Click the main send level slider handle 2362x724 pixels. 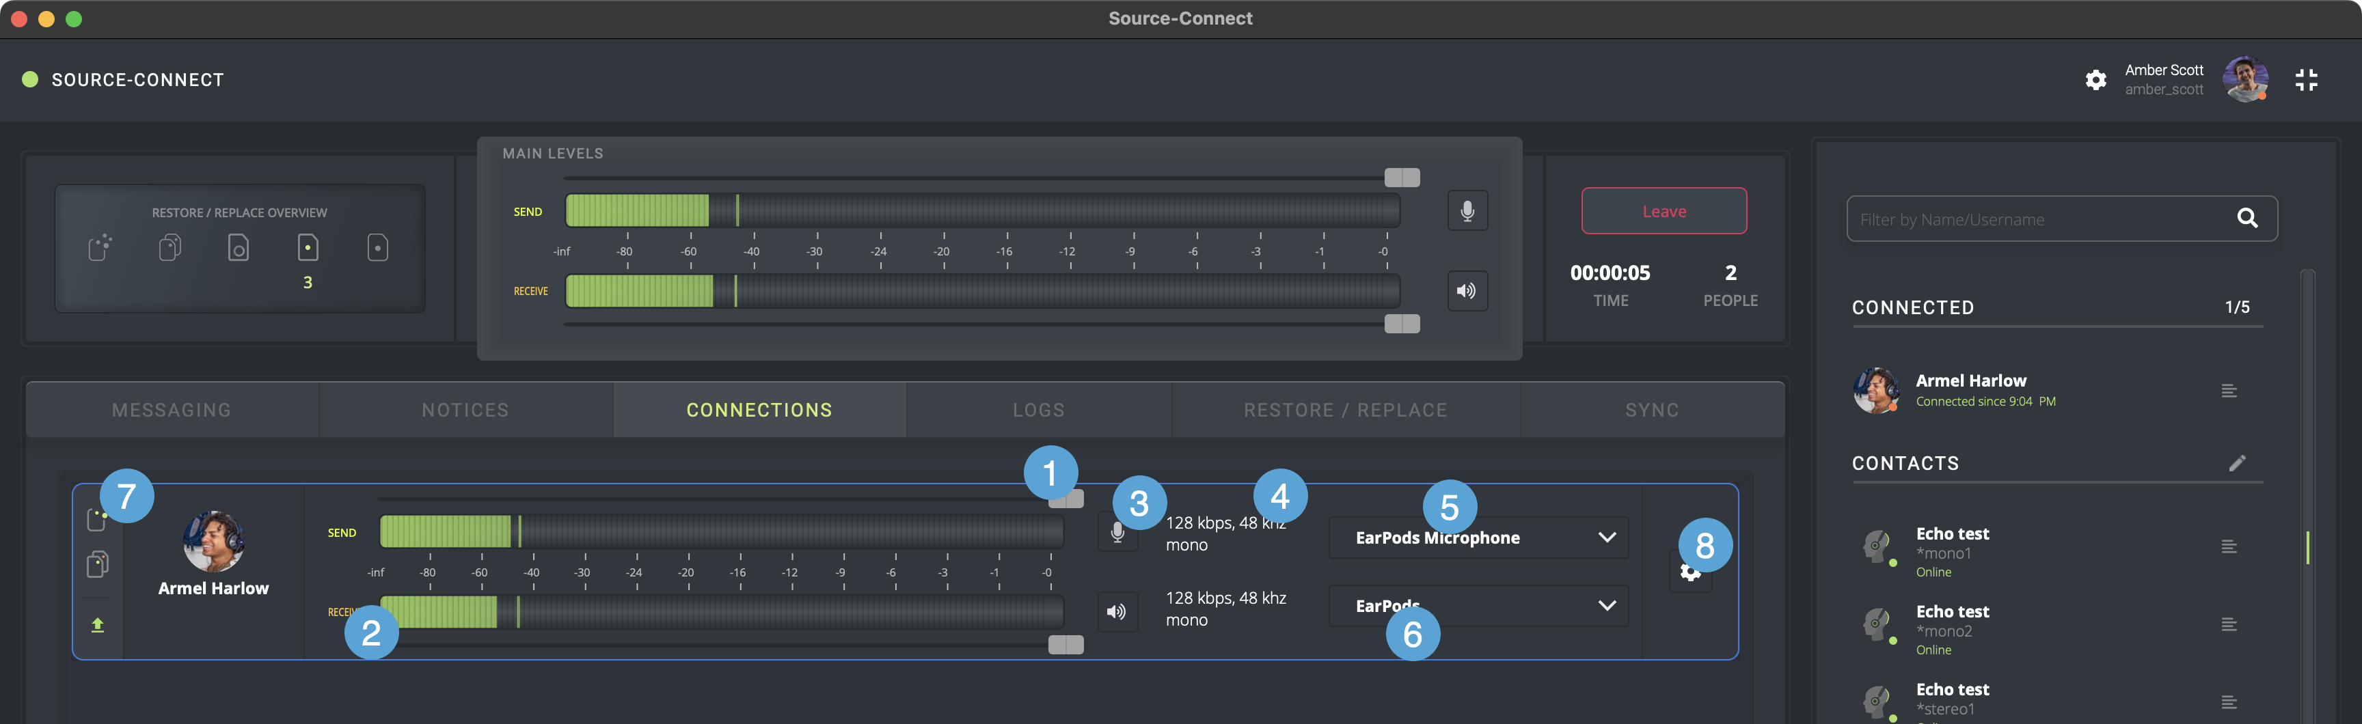pyautogui.click(x=1401, y=177)
